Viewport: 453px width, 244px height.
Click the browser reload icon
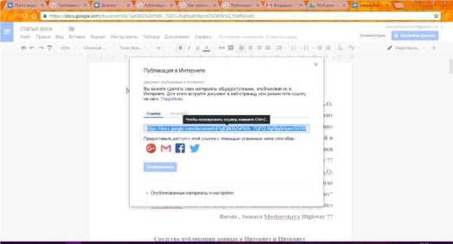24,16
